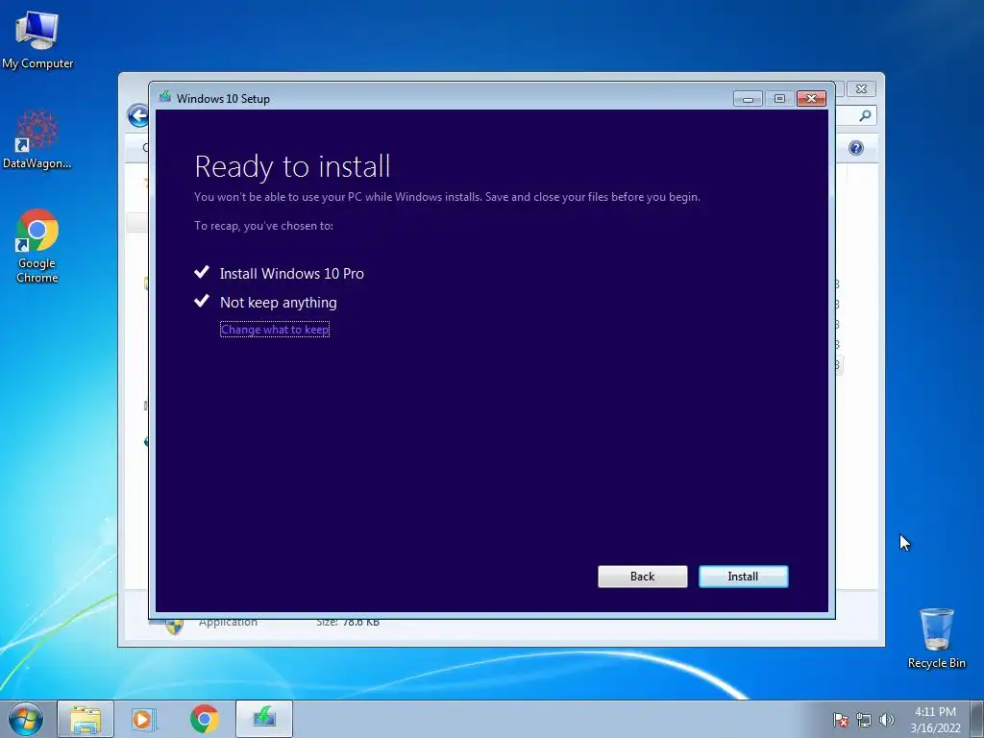Launch Windows Media Player from the taskbar
Viewport: 984px width, 738px height.
click(x=142, y=719)
